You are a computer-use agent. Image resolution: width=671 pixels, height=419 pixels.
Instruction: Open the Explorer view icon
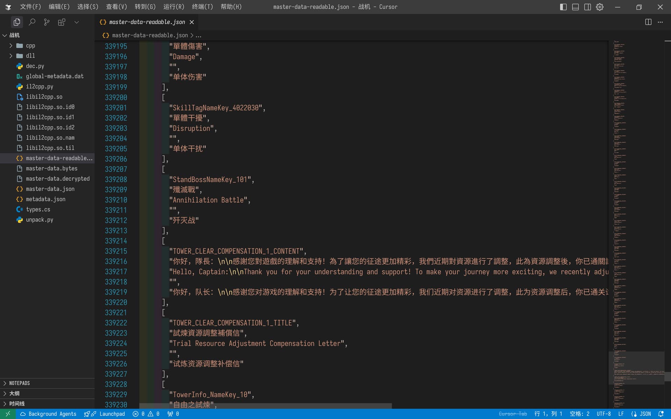[16, 22]
